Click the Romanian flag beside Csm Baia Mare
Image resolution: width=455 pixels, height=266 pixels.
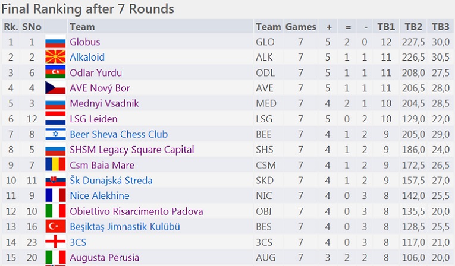click(x=55, y=165)
